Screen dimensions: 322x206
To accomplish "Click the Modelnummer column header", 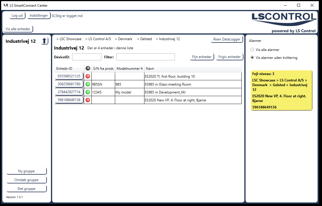I will [x=130, y=68].
